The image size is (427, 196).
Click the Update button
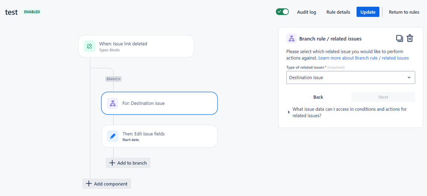[x=368, y=12]
